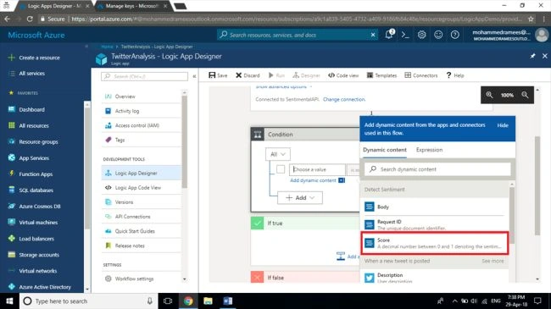Open portal settings gear icon
Viewport: 551px width, 309px height.
pyautogui.click(x=421, y=35)
